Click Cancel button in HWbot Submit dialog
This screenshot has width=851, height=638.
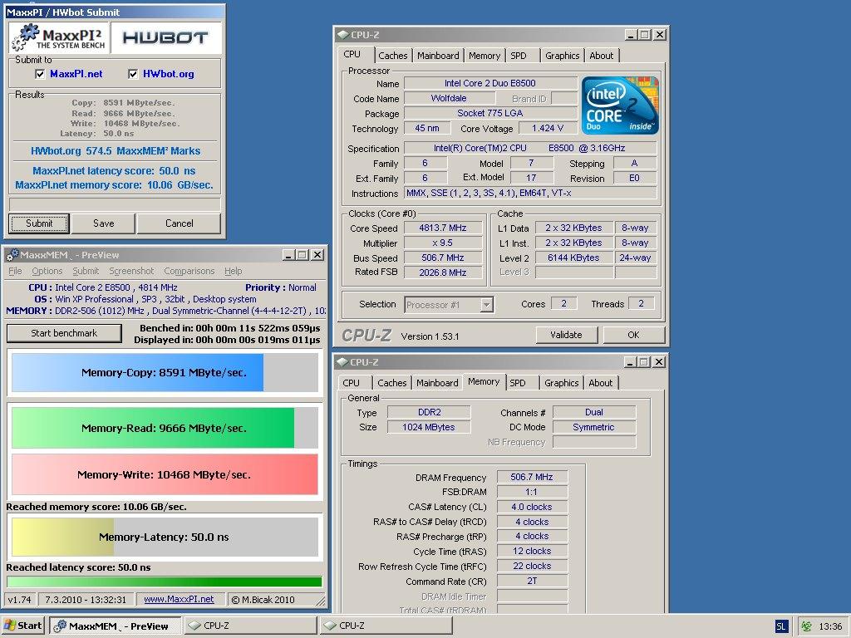coord(180,223)
